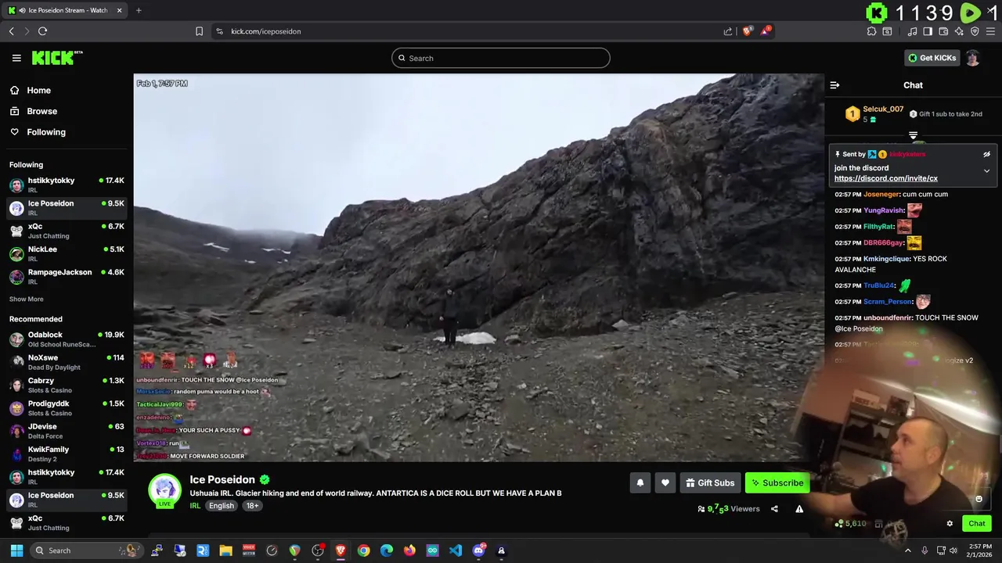Collapse the chat panel arrow icon
Viewport: 1002px width, 563px height.
tap(834, 85)
